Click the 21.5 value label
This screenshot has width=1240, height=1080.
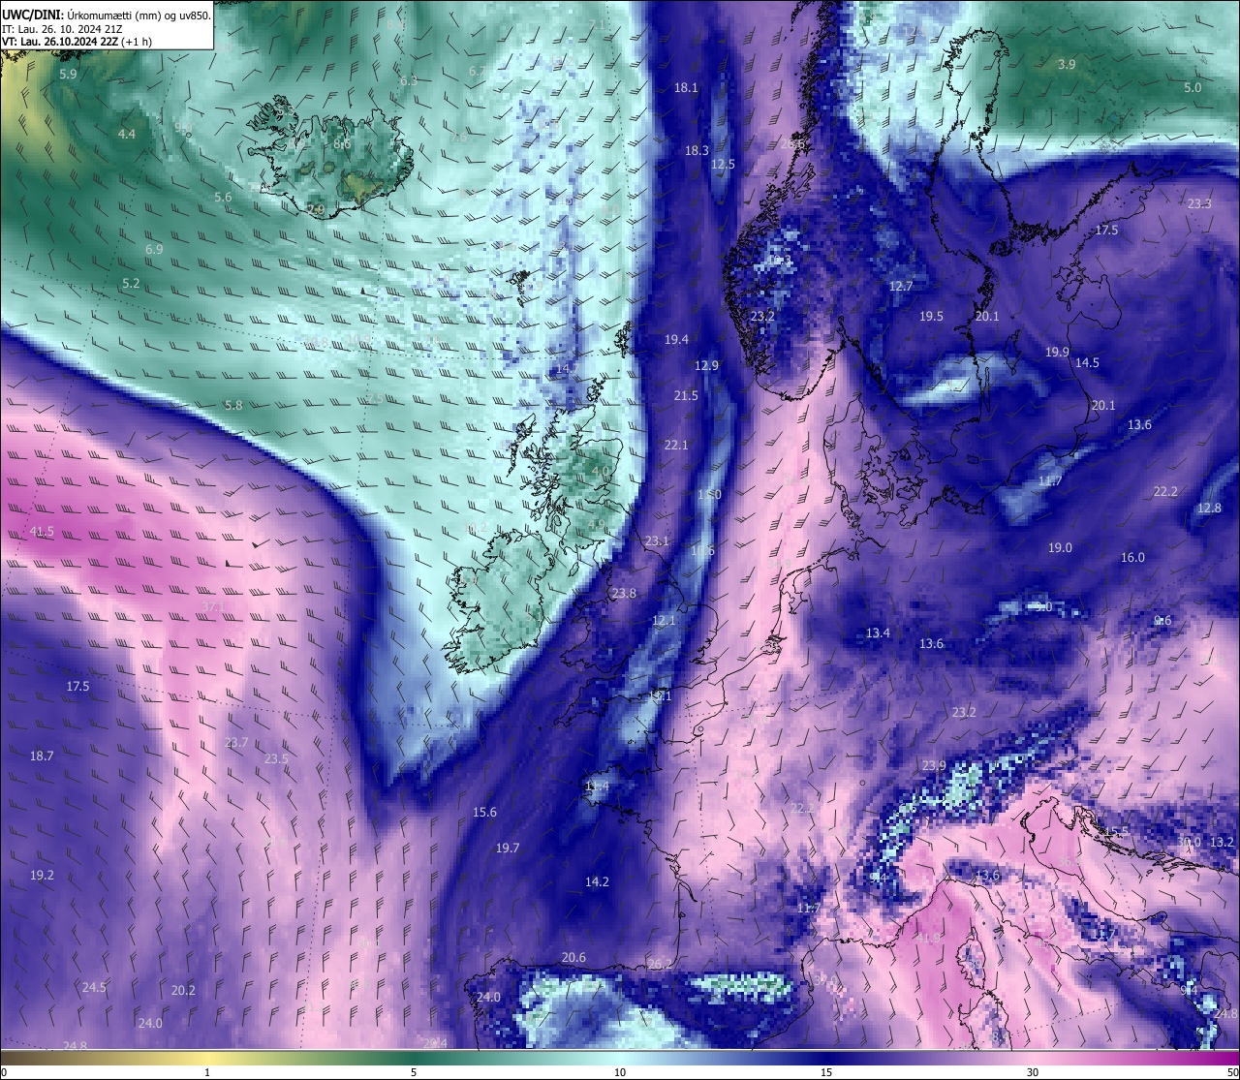(686, 395)
